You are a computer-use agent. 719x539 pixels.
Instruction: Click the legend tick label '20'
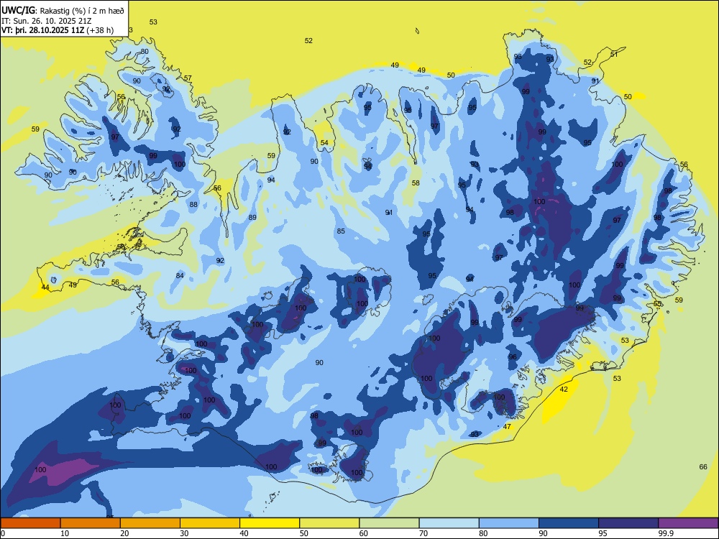pyautogui.click(x=124, y=533)
